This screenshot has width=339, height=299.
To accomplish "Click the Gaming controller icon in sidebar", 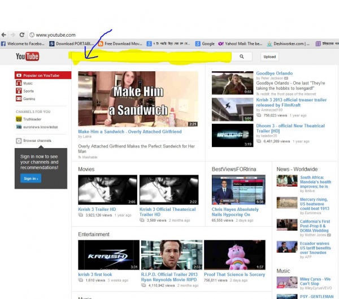I will point(19,99).
